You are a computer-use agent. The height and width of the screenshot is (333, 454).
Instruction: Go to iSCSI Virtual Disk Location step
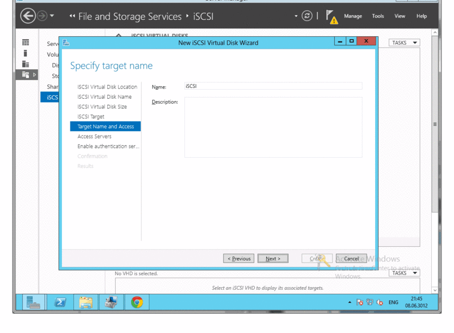(107, 87)
